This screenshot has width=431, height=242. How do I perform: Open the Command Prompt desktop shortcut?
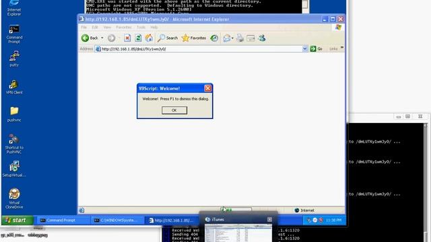point(14,34)
